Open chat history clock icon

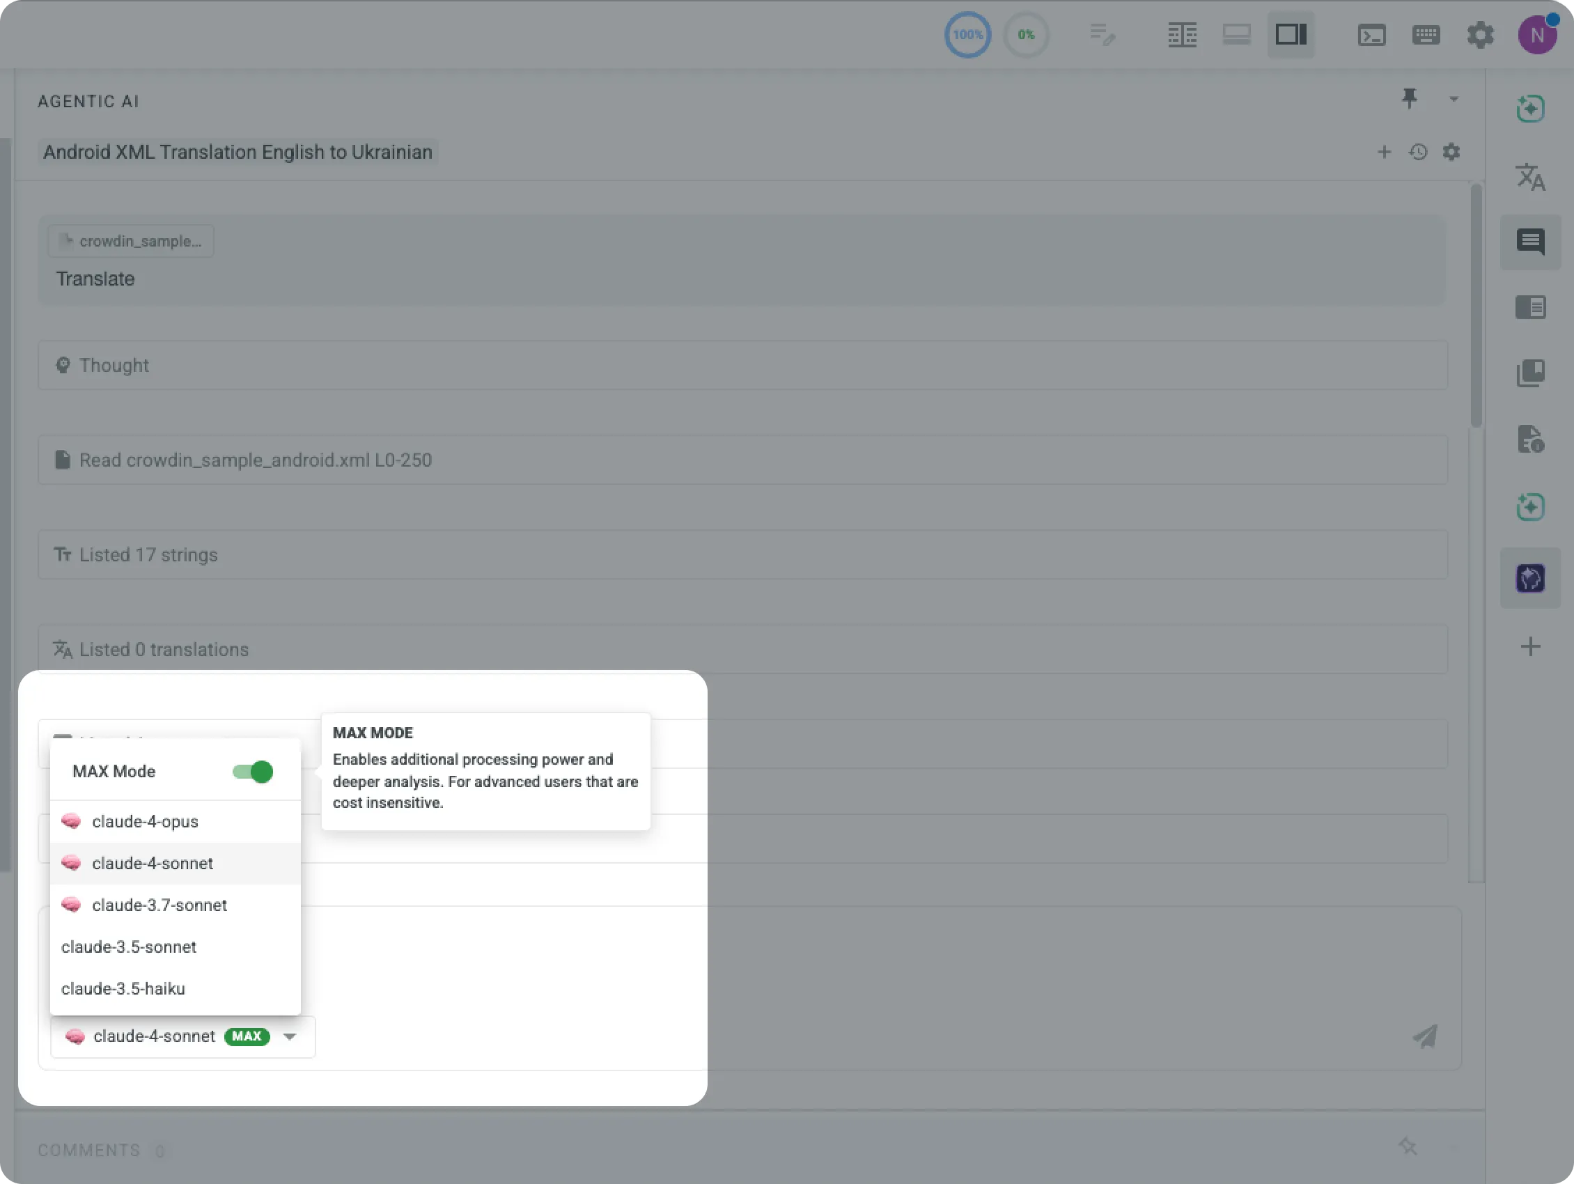point(1417,152)
